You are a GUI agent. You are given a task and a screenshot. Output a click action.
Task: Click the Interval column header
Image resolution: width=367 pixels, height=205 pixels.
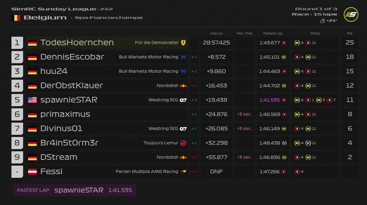216,33
